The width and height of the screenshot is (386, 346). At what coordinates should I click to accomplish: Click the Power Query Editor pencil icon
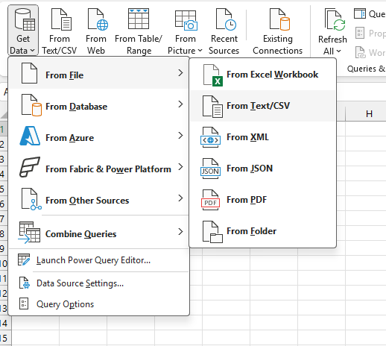pos(24,259)
